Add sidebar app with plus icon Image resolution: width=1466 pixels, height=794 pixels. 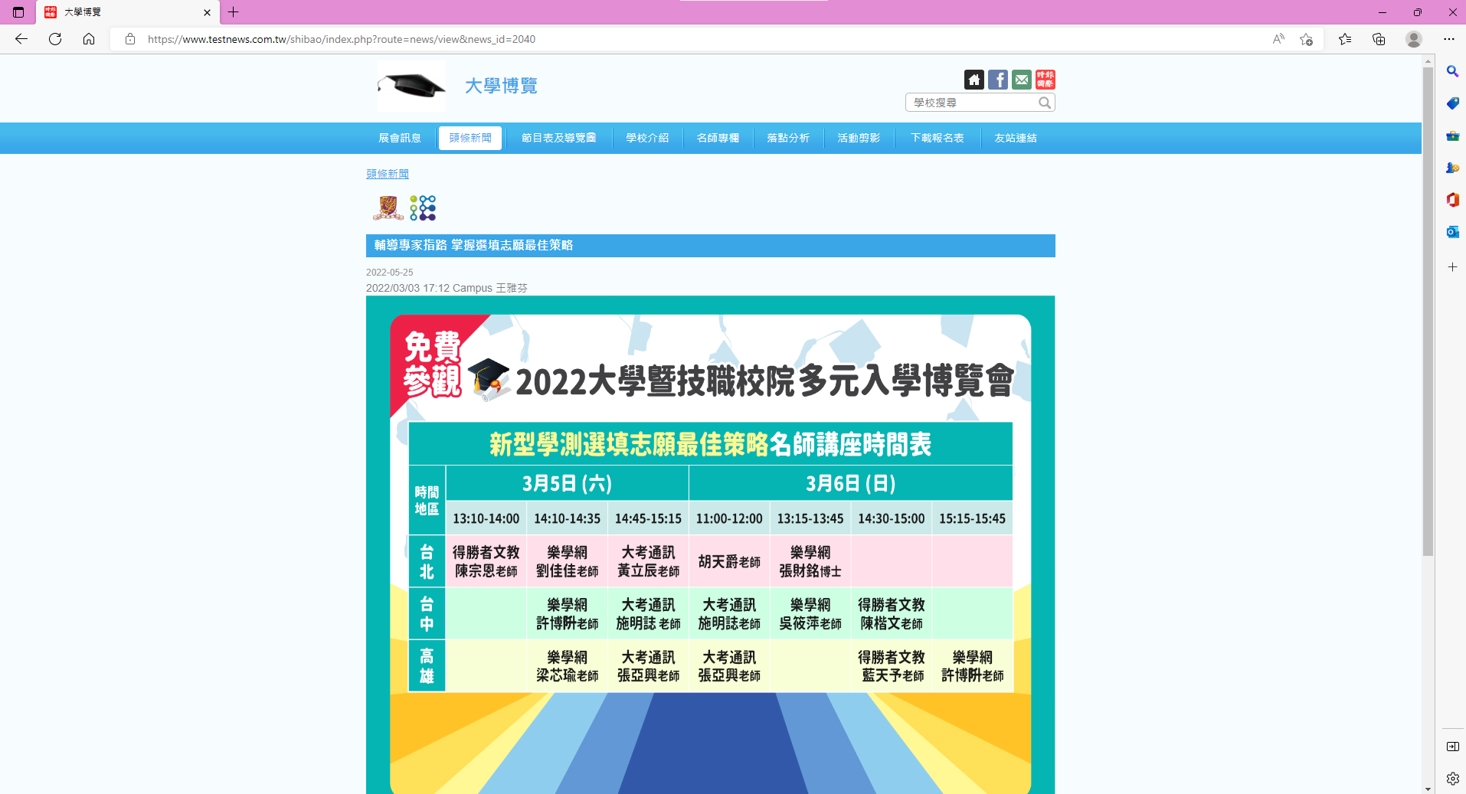point(1452,266)
